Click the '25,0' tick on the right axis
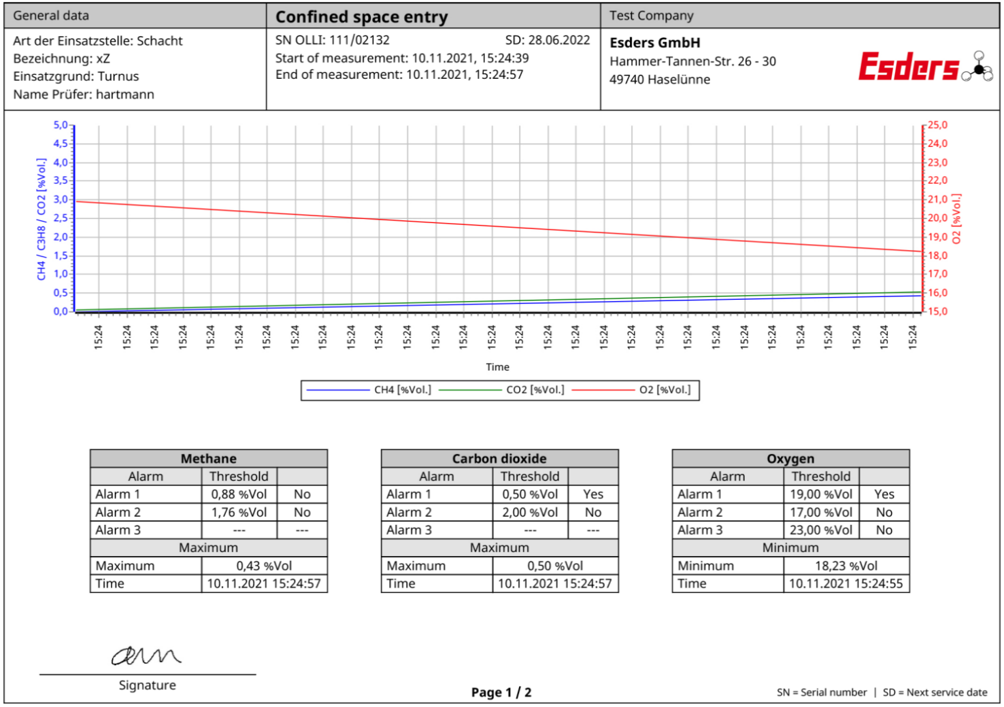 coord(937,125)
